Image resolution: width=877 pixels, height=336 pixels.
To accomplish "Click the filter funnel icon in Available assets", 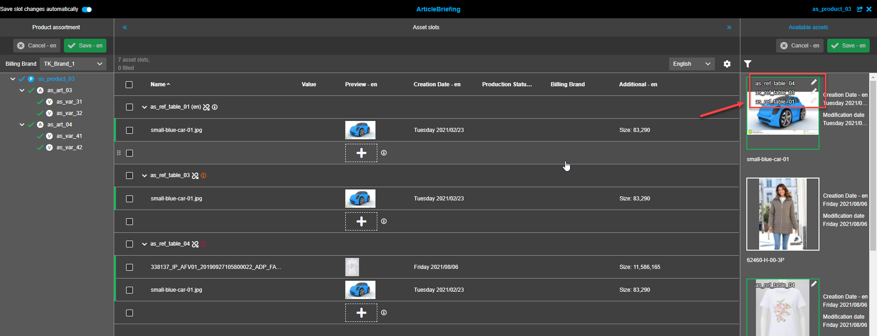I will 748,64.
